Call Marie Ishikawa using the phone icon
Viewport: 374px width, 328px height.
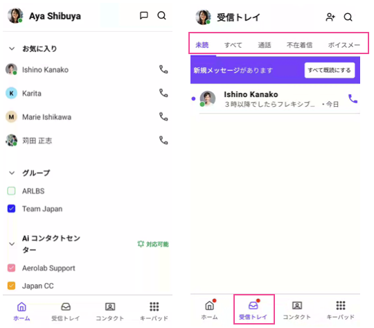click(x=163, y=116)
